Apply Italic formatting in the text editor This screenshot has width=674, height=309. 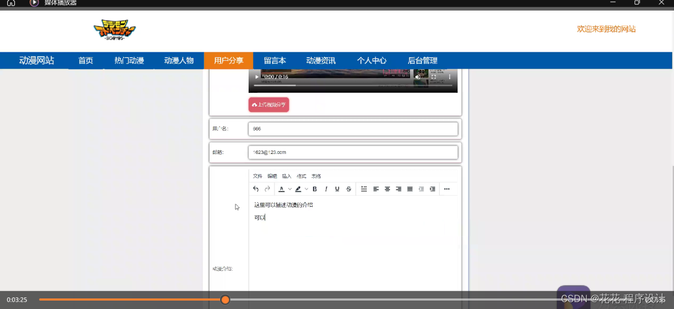326,189
